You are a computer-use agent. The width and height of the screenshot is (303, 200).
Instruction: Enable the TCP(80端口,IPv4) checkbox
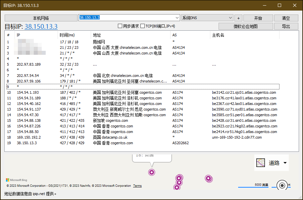143,26
